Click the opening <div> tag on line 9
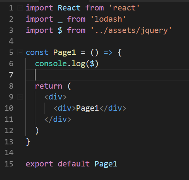 pyautogui.click(x=56, y=97)
